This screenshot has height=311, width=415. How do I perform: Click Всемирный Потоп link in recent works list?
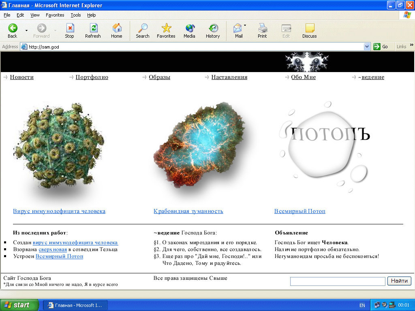pyautogui.click(x=59, y=256)
